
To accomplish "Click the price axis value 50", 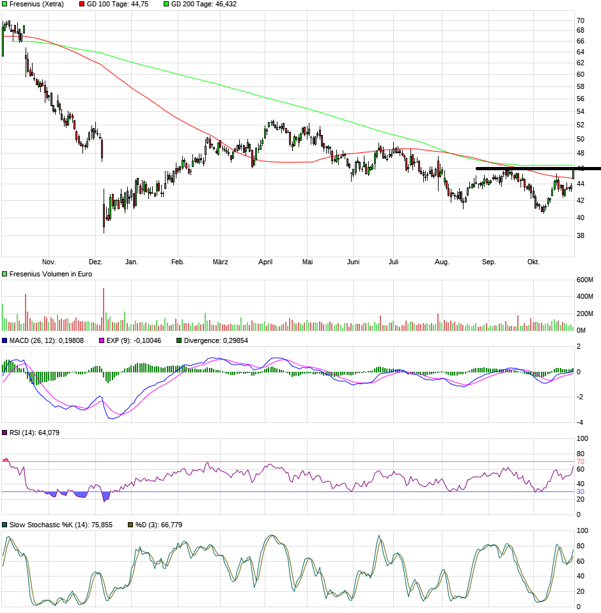I will pyautogui.click(x=581, y=139).
